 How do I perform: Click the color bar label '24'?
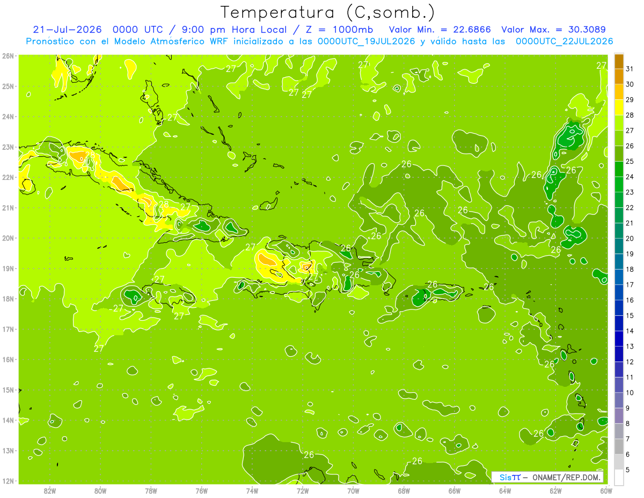click(x=630, y=177)
